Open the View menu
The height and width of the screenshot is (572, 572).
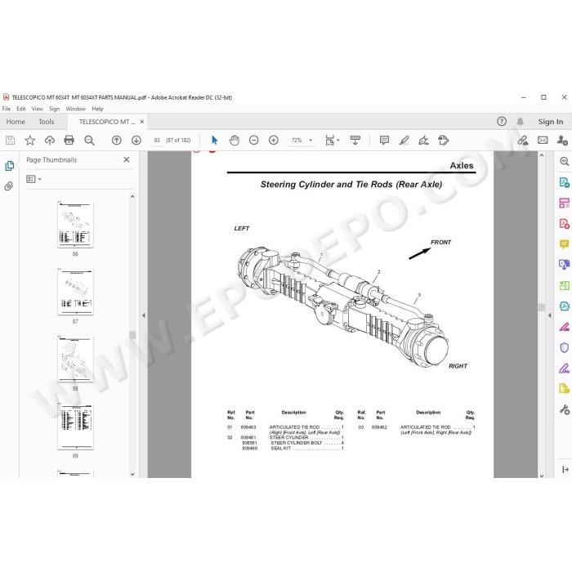pyautogui.click(x=38, y=109)
